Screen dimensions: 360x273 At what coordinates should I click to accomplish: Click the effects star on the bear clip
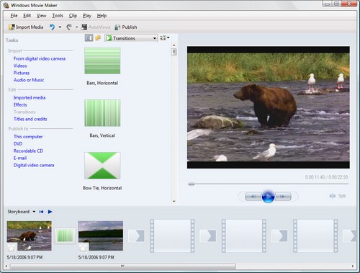11,247
